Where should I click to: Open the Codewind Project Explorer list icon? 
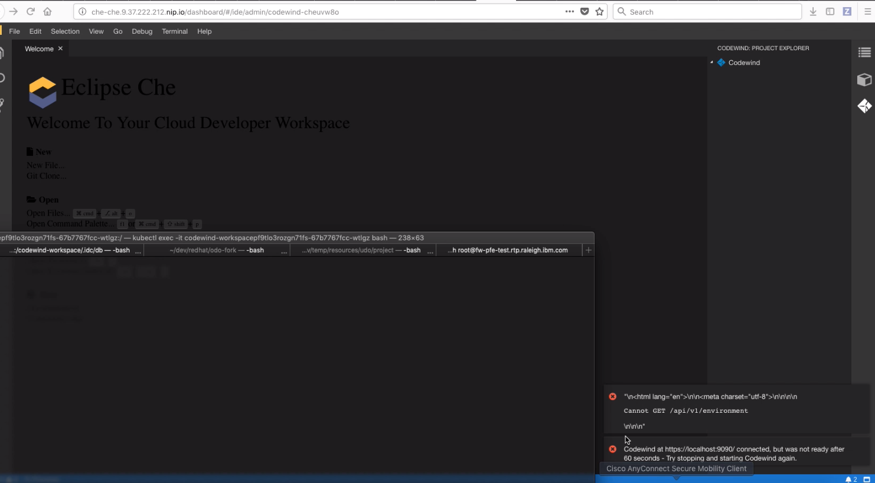coord(866,52)
